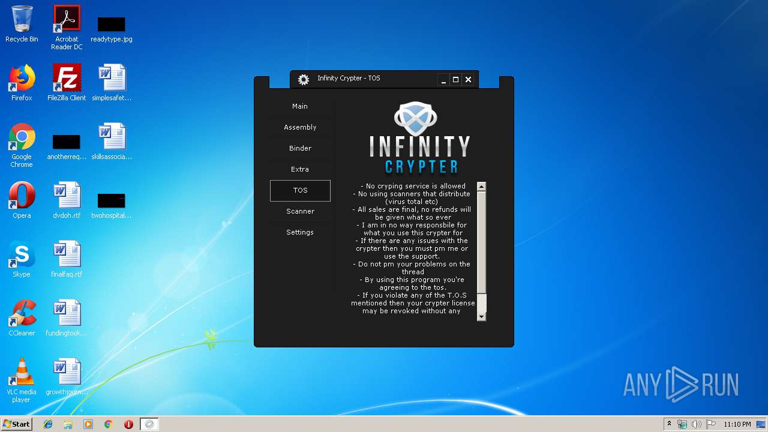The height and width of the screenshot is (432, 768).
Task: Open Opera from the taskbar
Action: click(x=128, y=424)
